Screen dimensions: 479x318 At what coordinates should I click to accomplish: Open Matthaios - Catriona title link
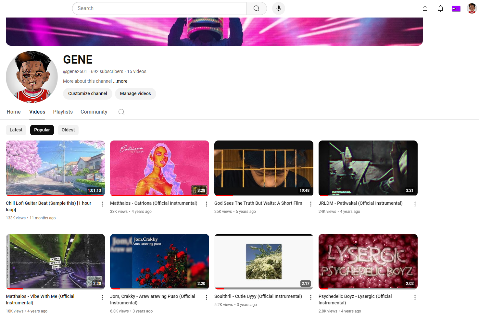154,203
